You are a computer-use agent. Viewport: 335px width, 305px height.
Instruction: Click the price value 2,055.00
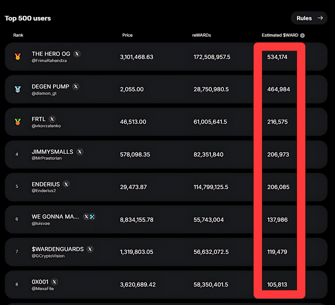coord(132,89)
